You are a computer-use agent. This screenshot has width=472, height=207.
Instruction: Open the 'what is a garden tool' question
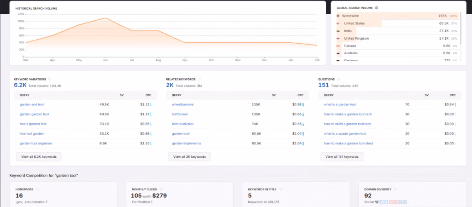(x=340, y=104)
